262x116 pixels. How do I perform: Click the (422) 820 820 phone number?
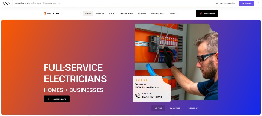(152, 97)
